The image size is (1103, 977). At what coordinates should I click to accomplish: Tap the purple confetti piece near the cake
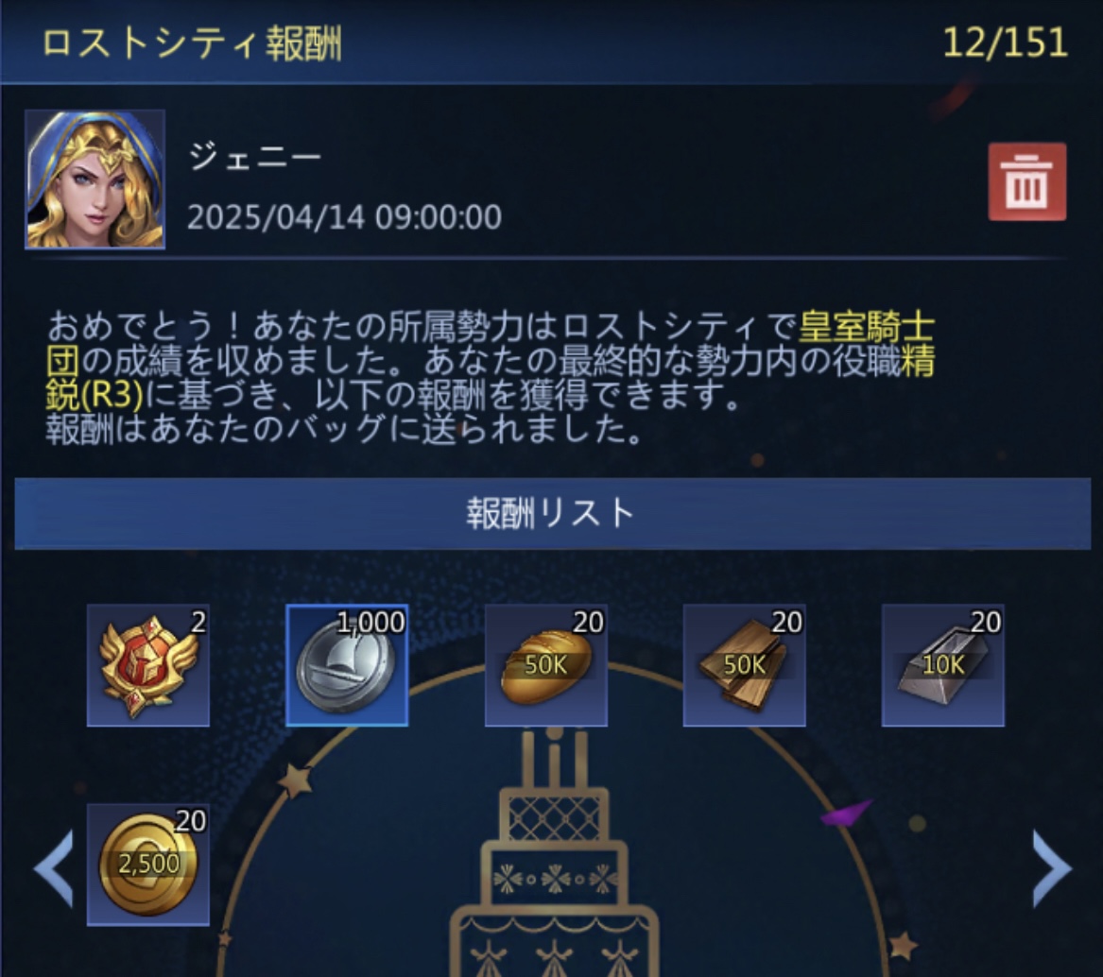(846, 813)
